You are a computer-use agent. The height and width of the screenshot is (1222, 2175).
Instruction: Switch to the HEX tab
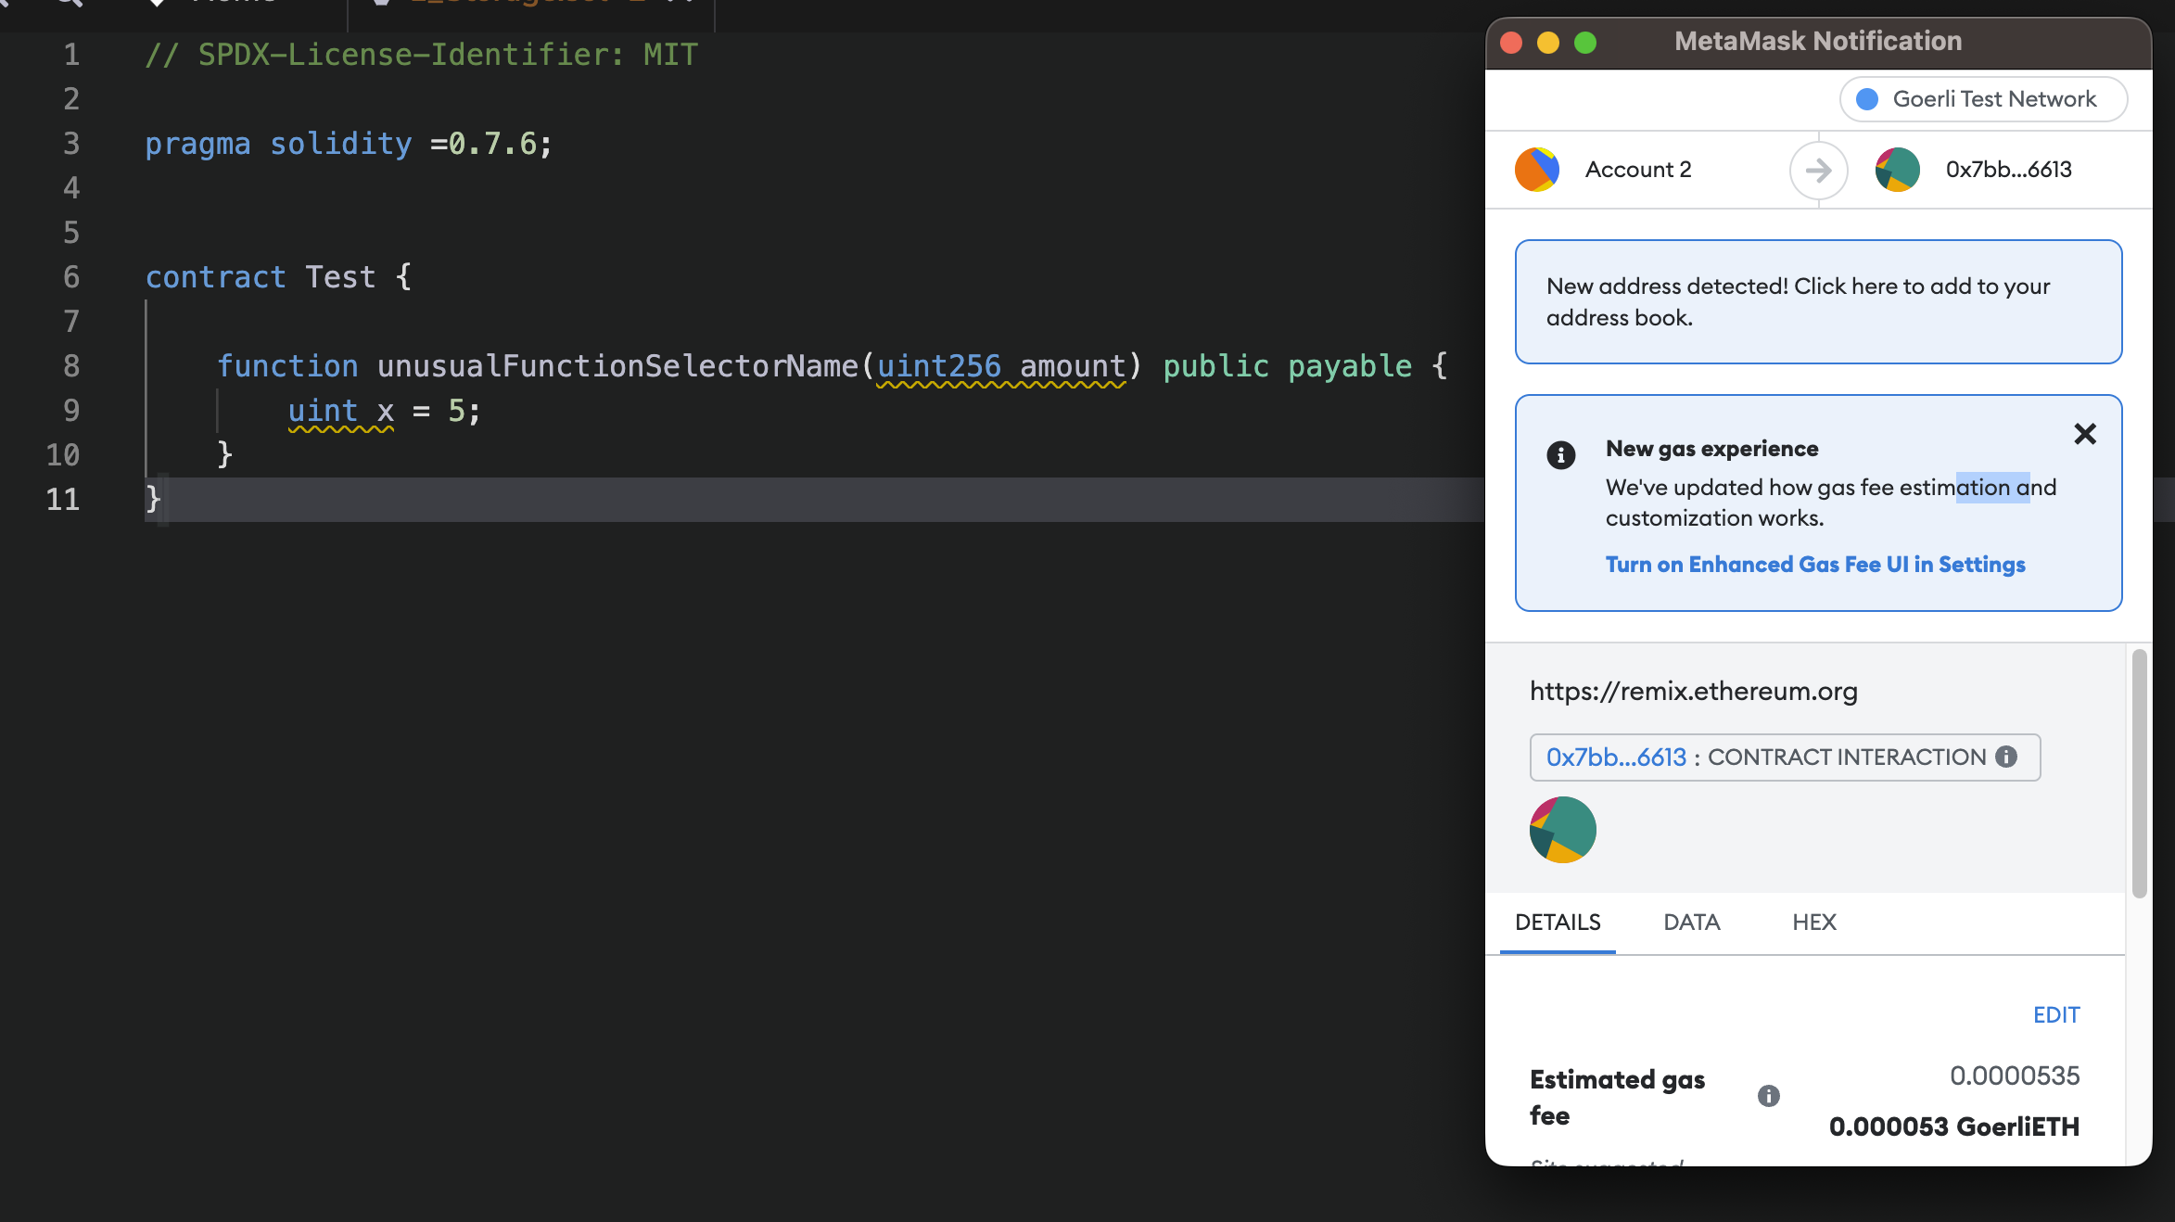1813,923
